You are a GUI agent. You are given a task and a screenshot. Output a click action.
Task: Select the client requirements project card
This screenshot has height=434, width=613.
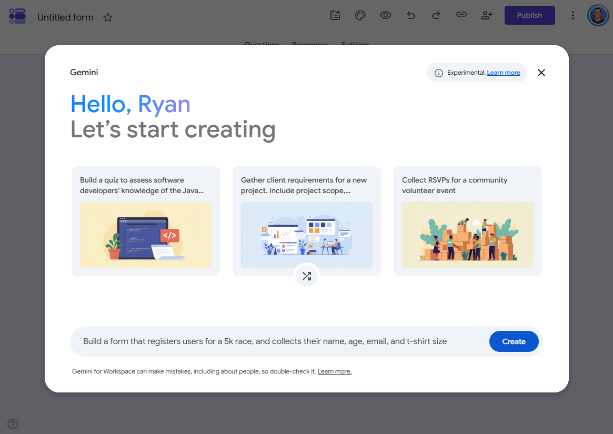point(307,221)
